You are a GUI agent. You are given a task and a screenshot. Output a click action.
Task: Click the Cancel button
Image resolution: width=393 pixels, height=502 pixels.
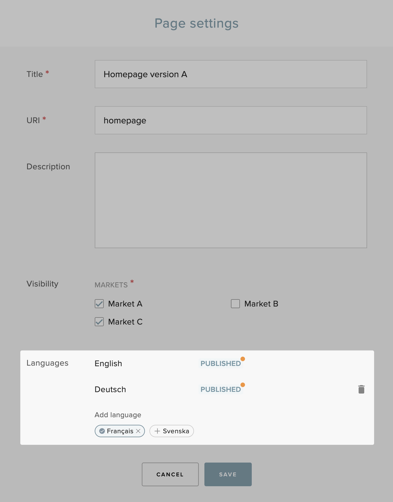point(170,474)
